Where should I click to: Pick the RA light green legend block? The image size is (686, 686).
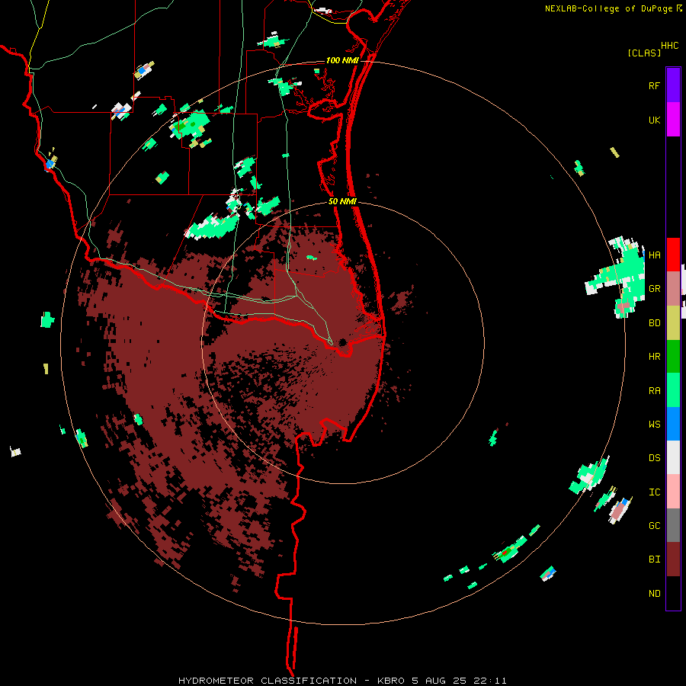pyautogui.click(x=673, y=390)
